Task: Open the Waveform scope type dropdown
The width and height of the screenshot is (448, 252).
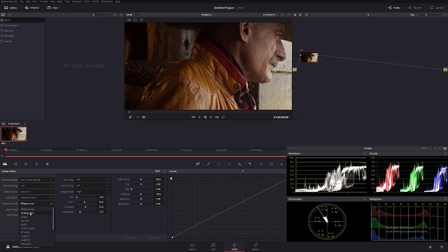Action: (x=295, y=154)
